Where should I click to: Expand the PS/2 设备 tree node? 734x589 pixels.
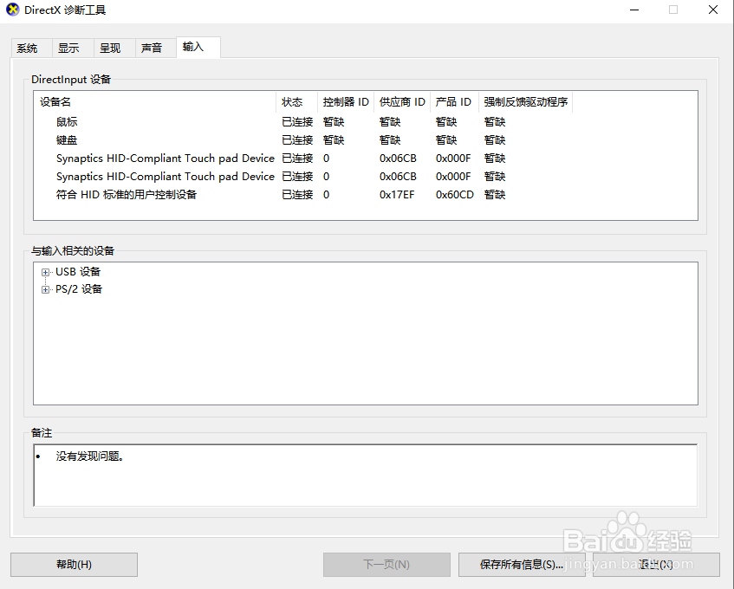click(x=45, y=289)
